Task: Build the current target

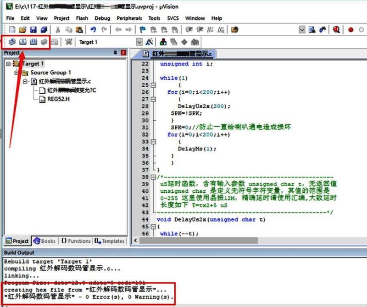Action: (x=22, y=41)
